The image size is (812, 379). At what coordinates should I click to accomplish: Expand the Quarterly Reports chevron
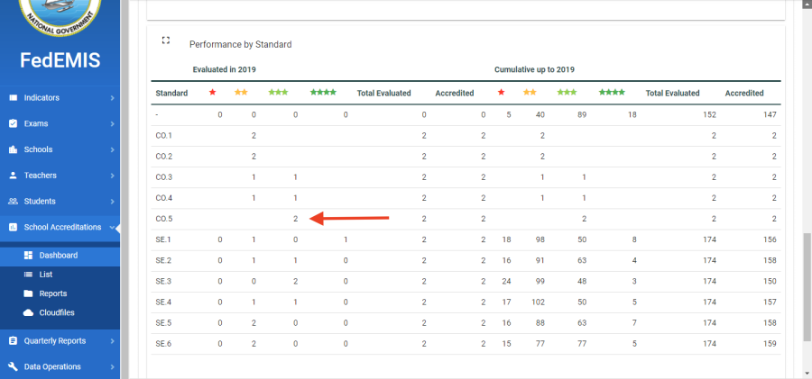[112, 341]
